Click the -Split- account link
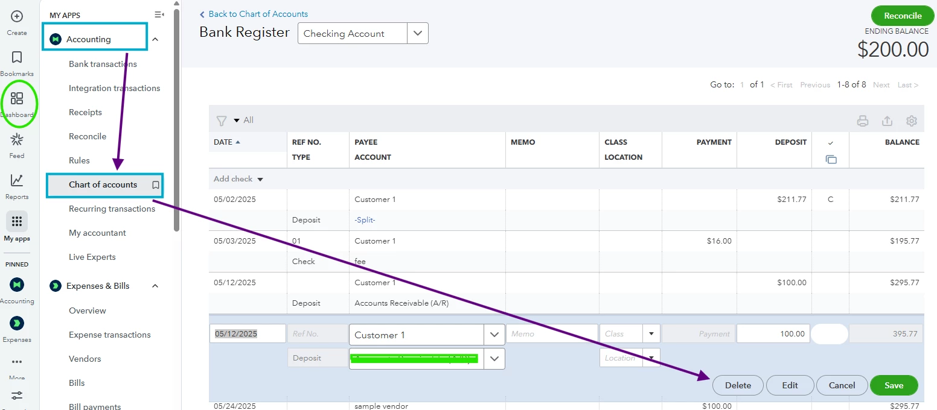Screen dimensions: 937x410 365,220
